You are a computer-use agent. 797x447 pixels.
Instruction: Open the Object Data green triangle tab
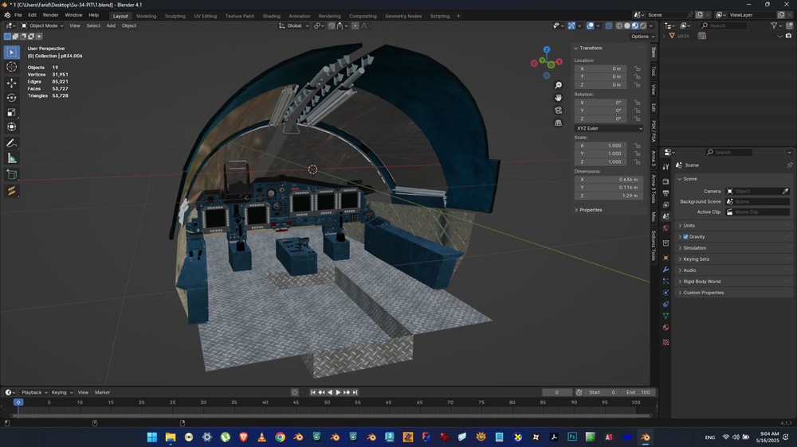(665, 316)
